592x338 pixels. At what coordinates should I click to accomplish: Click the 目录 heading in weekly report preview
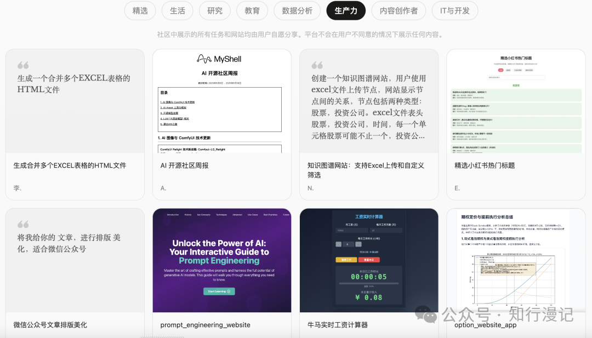(164, 93)
